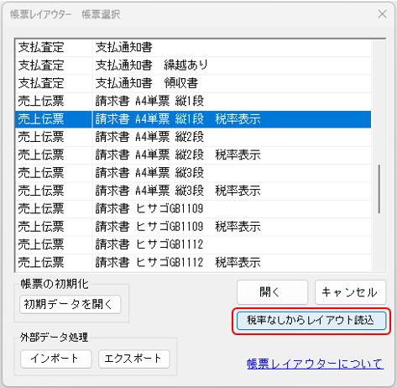The height and width of the screenshot is (388, 397).
Task: Select 請求書 ヒサゴGB1109 税率表示 row
Action: (x=193, y=227)
